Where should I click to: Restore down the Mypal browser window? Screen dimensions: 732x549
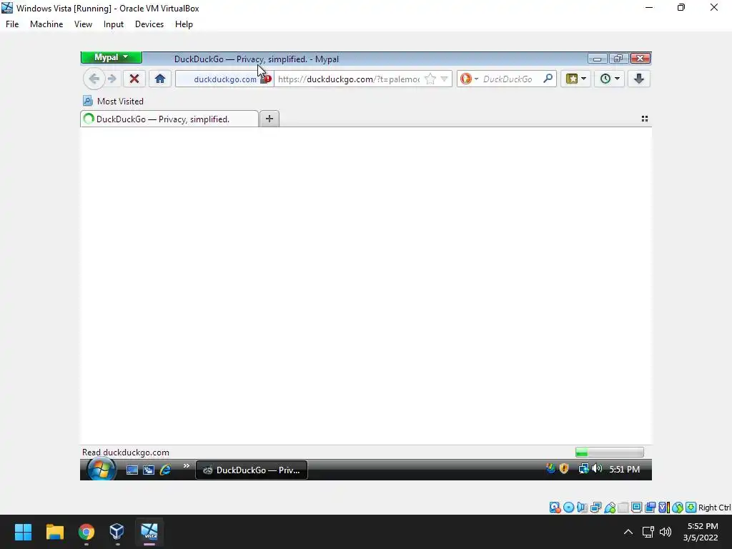point(618,59)
